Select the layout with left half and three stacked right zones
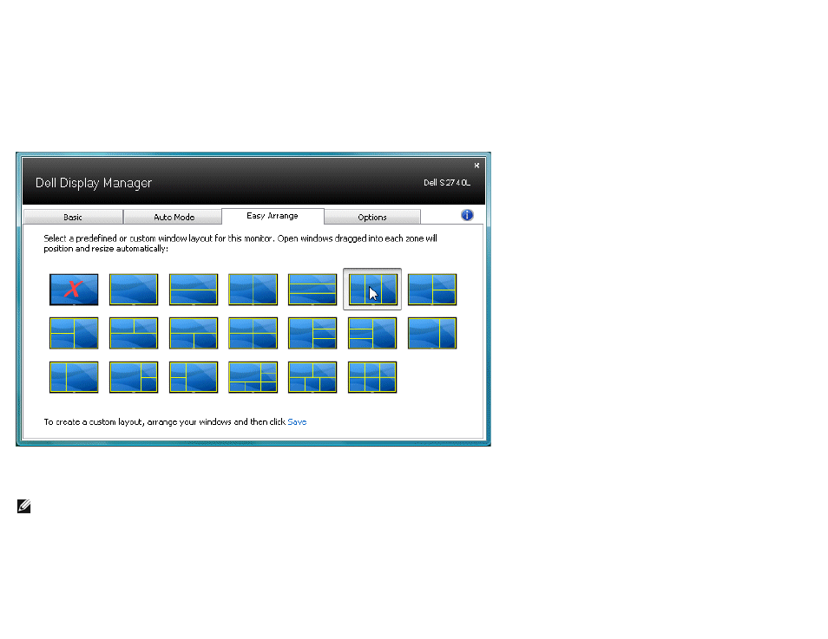Viewport: 828px width, 639px height. (x=312, y=333)
